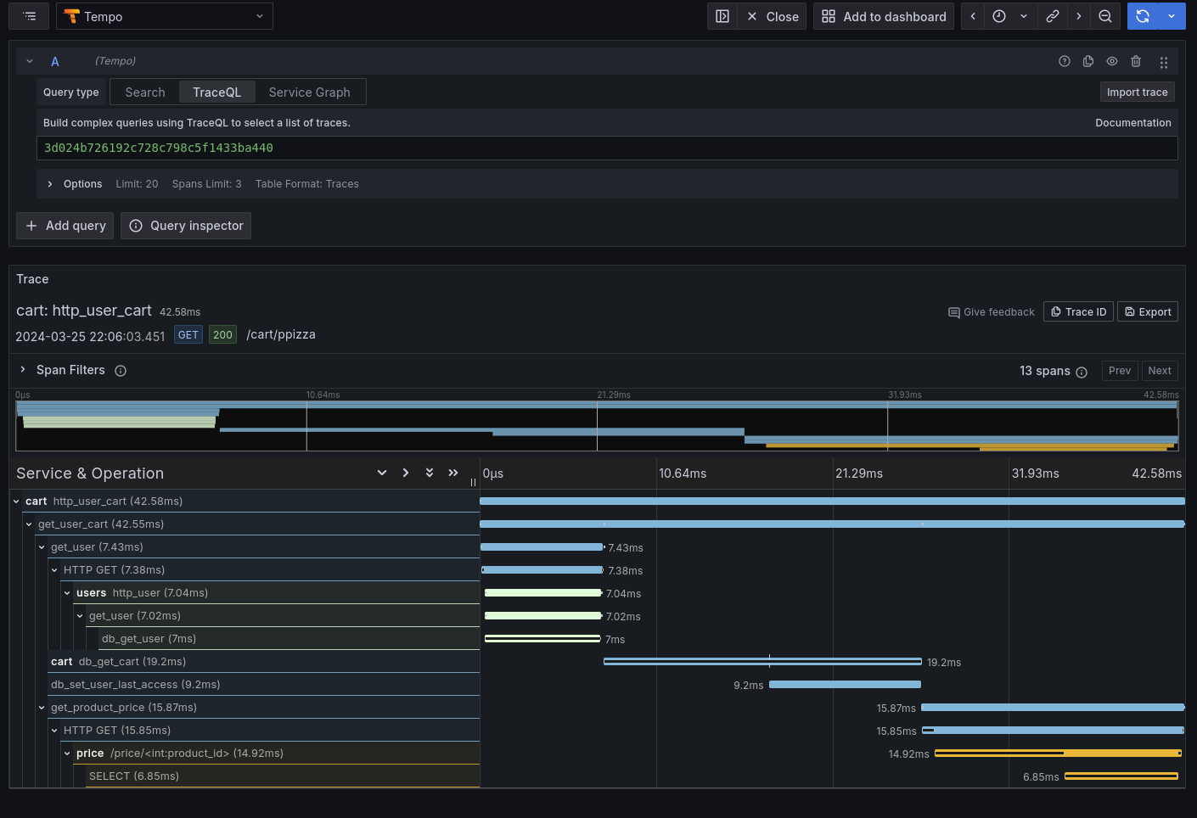Collapse query row A
This screenshot has height=818, width=1197.
tap(30, 61)
